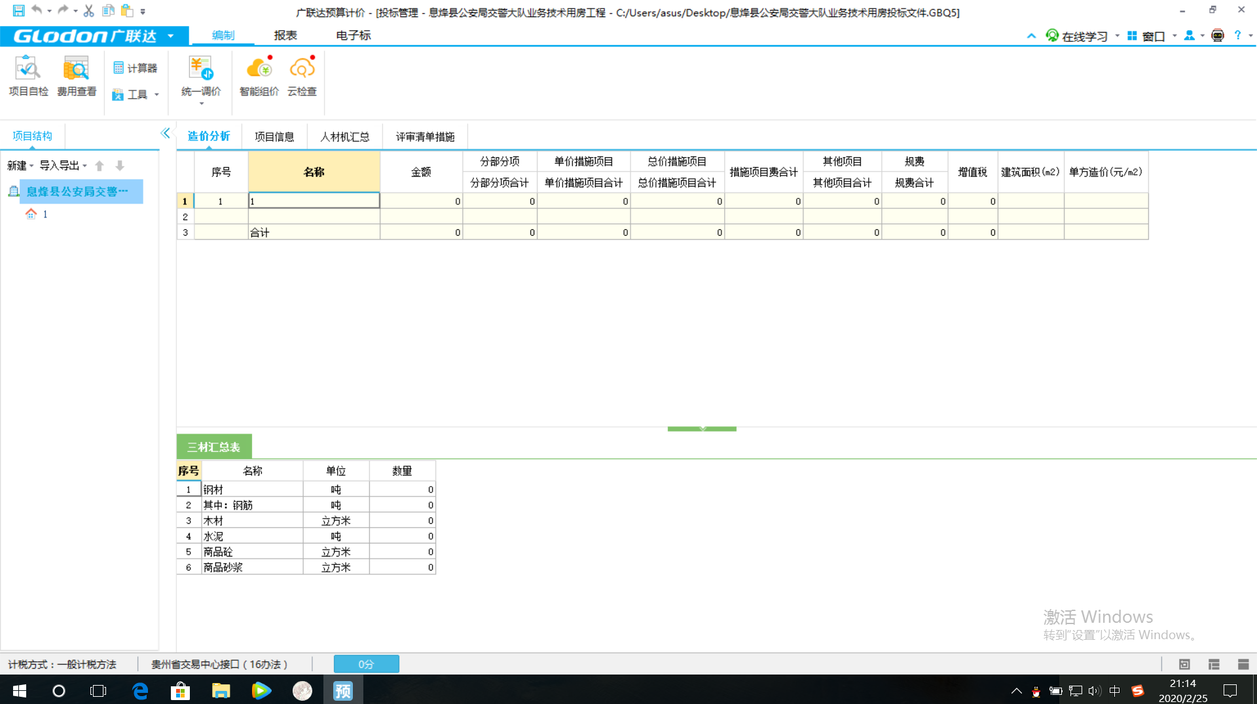Screen dimensions: 1257x704
Task: Click the 0分 score indicator
Action: pos(366,664)
